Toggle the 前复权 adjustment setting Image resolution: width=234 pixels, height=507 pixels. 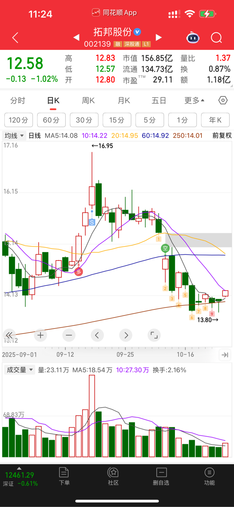coord(222,135)
